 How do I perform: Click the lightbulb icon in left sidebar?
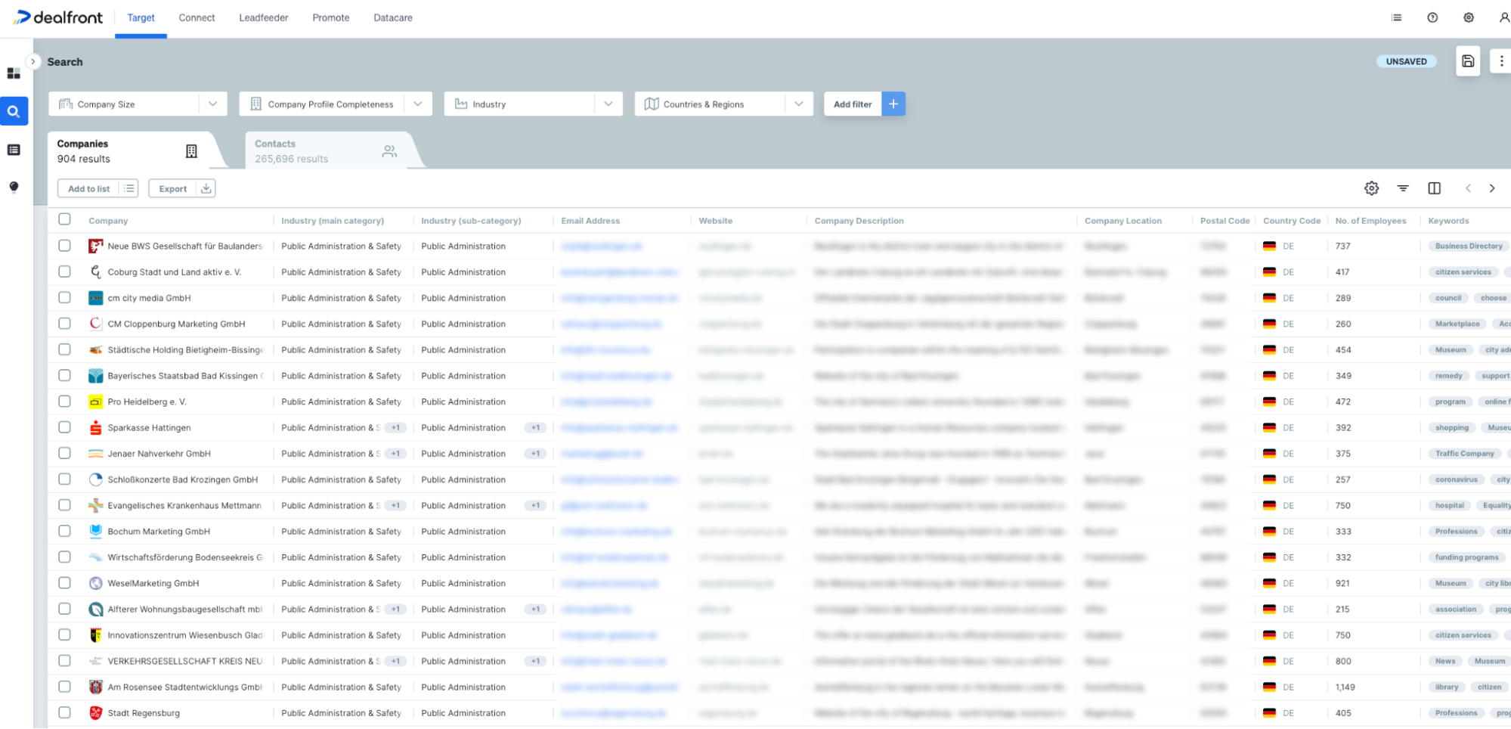pos(14,187)
